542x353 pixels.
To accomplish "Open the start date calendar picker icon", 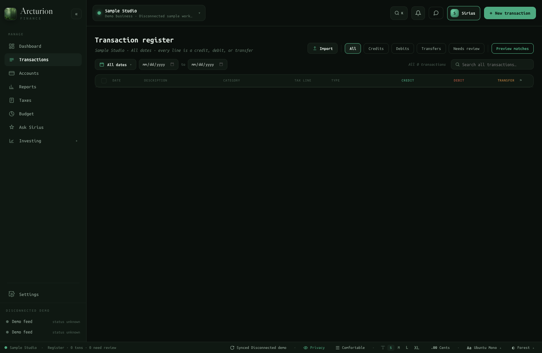I will pos(172,64).
